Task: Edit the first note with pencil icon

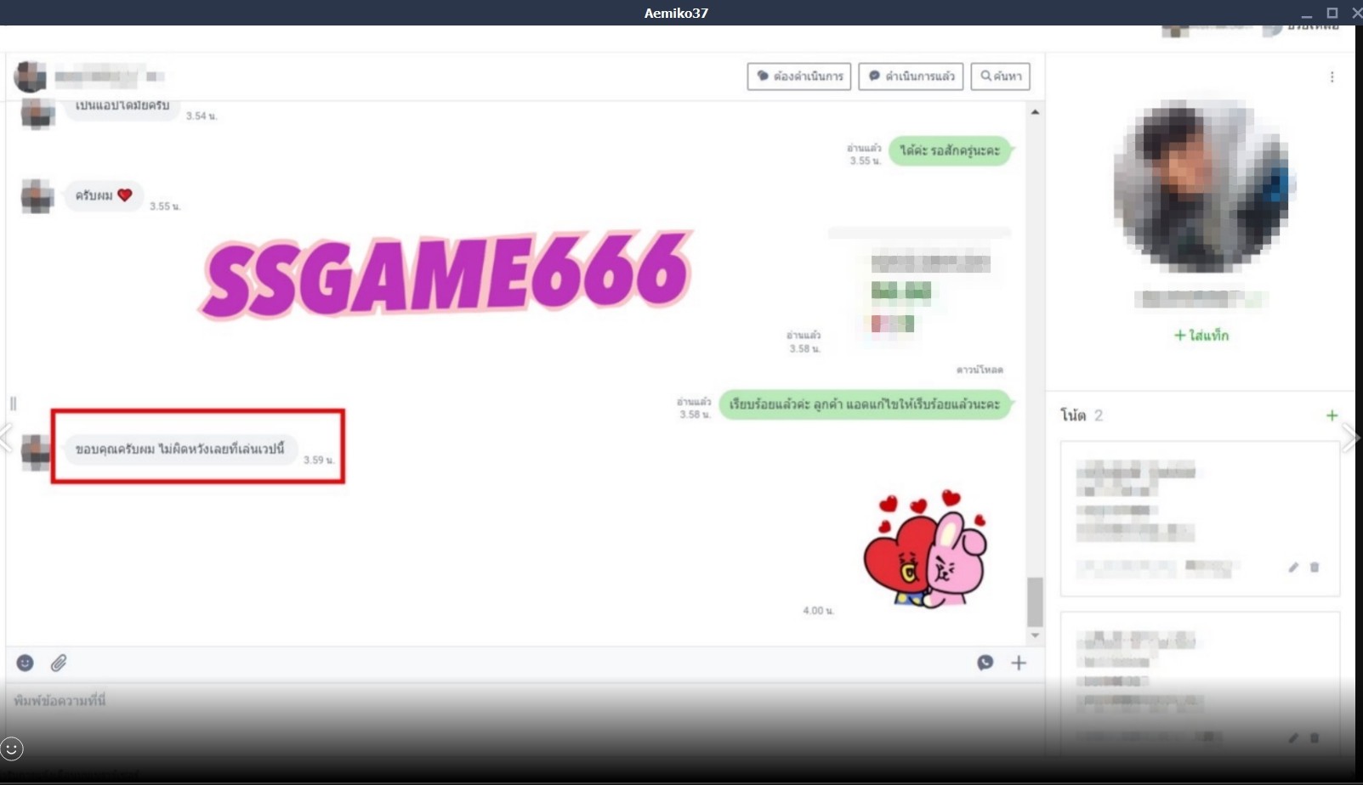Action: point(1293,567)
